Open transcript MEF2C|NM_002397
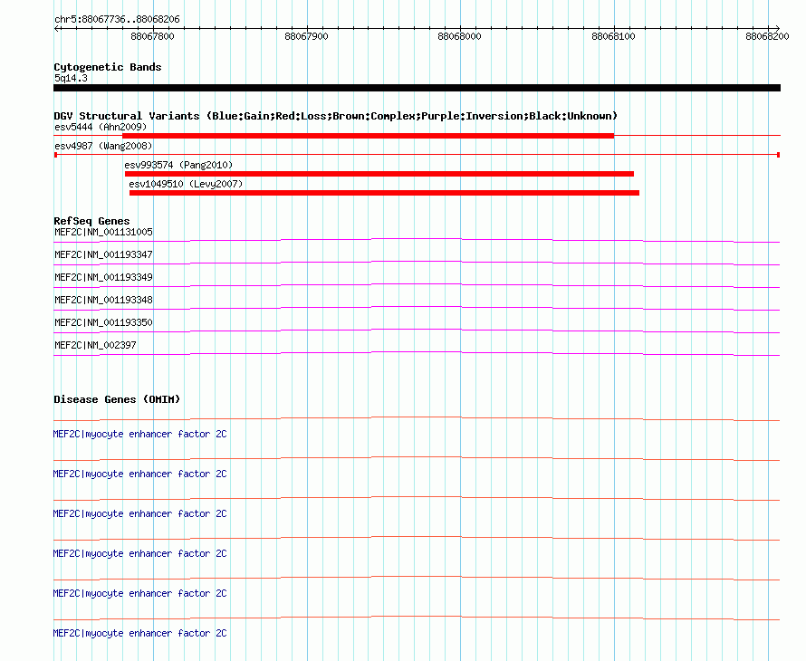 click(96, 345)
